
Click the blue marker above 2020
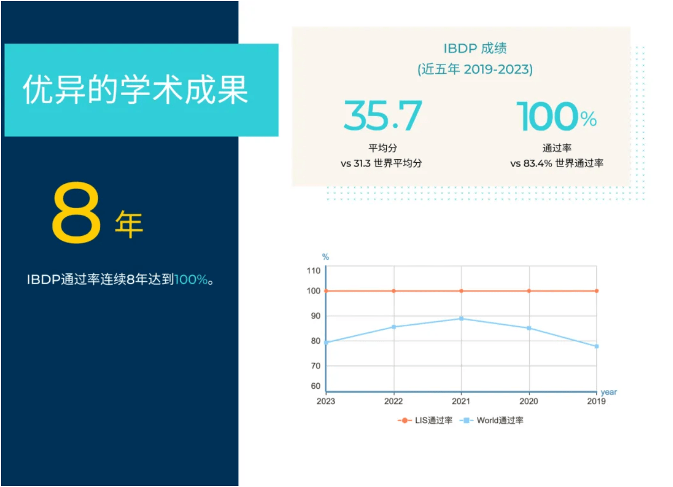[x=529, y=327]
